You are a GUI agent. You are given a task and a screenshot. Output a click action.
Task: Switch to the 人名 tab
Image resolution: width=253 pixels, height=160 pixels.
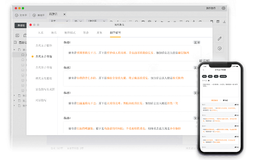40,33
